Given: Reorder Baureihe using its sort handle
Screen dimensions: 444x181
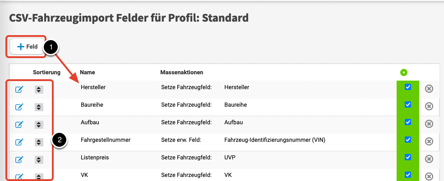Looking at the screenshot, I should [39, 107].
